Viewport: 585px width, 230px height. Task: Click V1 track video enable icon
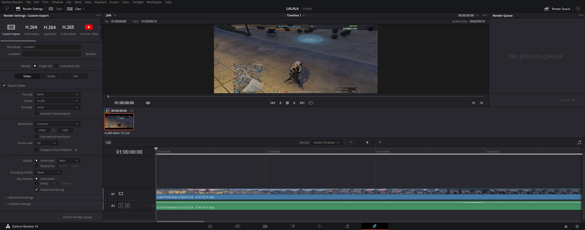pos(121,194)
